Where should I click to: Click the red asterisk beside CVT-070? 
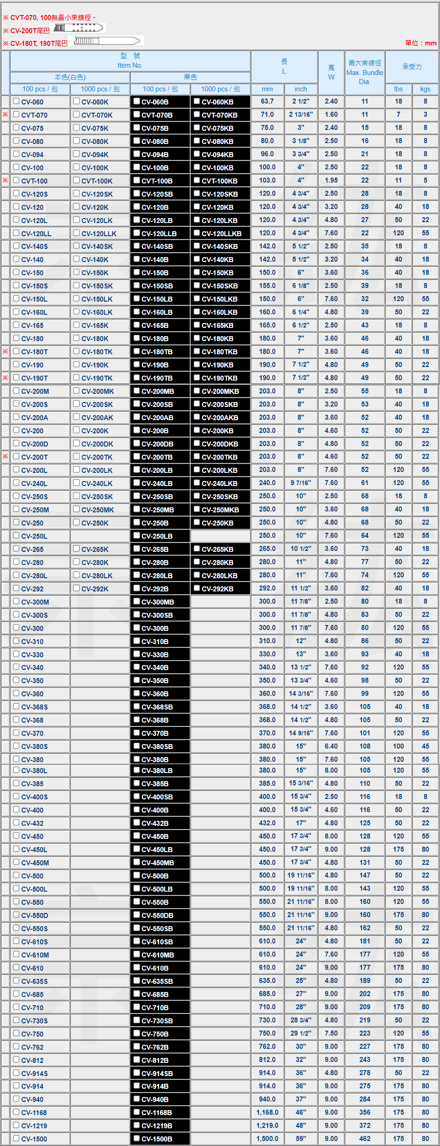point(5,114)
